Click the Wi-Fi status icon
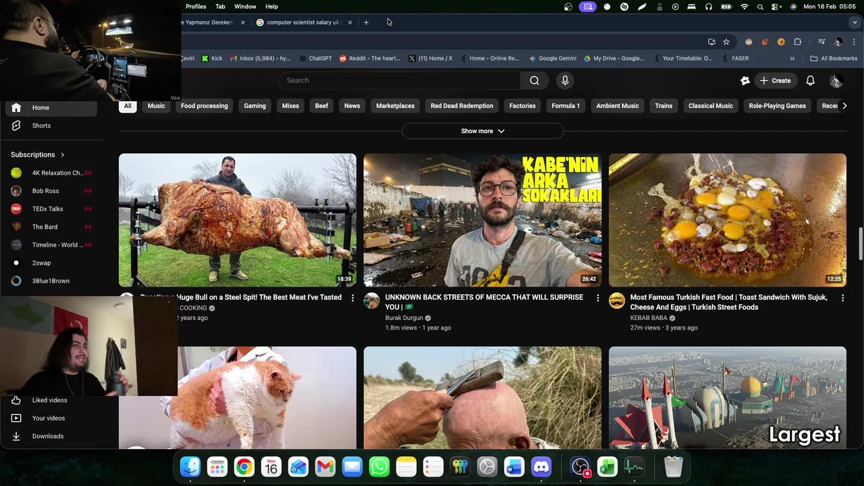This screenshot has height=486, width=864. 745,7
